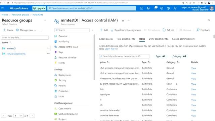This screenshot has height=121, width=215.
Task: View details of quarantine data reader role
Action: [193, 111]
